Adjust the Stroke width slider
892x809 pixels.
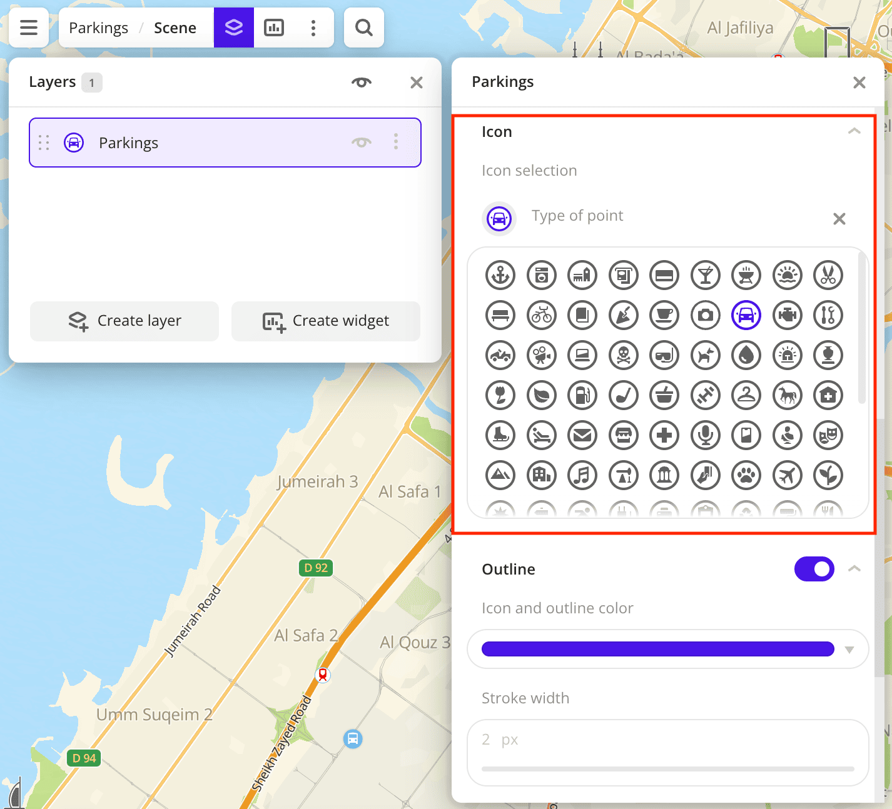(667, 768)
